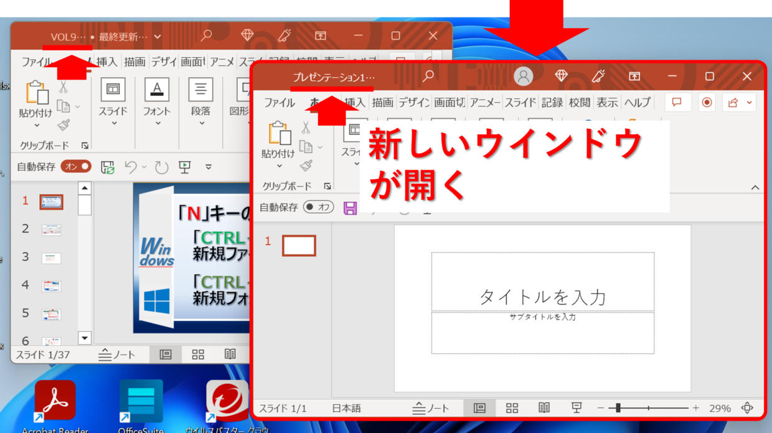Select slide 3 thumbnail in the VOL9 window
The height and width of the screenshot is (433, 772).
point(51,258)
